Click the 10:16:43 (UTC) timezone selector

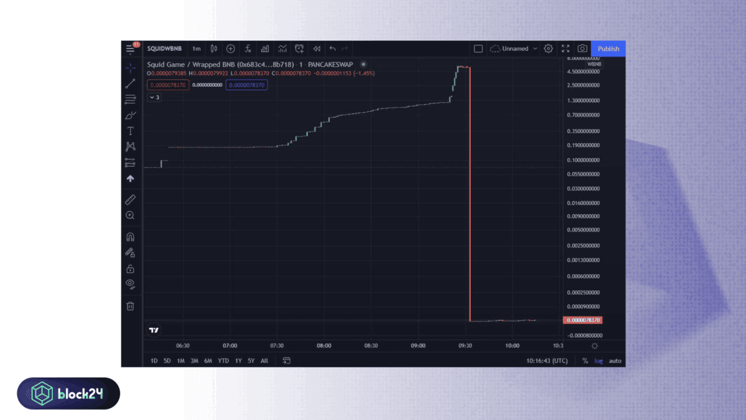pos(547,360)
